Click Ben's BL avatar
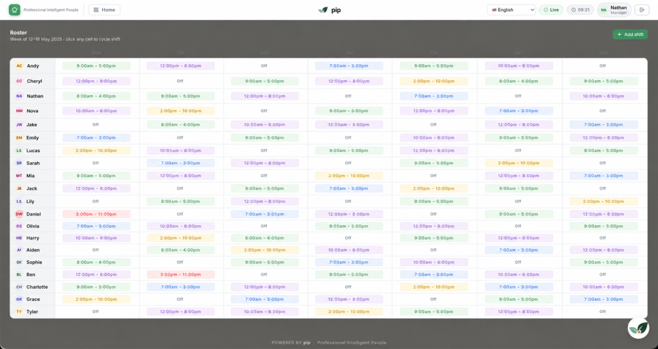Image resolution: width=658 pixels, height=349 pixels. (x=19, y=275)
